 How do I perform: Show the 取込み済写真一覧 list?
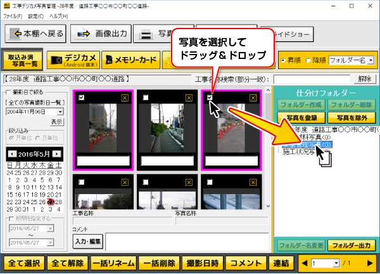22,60
